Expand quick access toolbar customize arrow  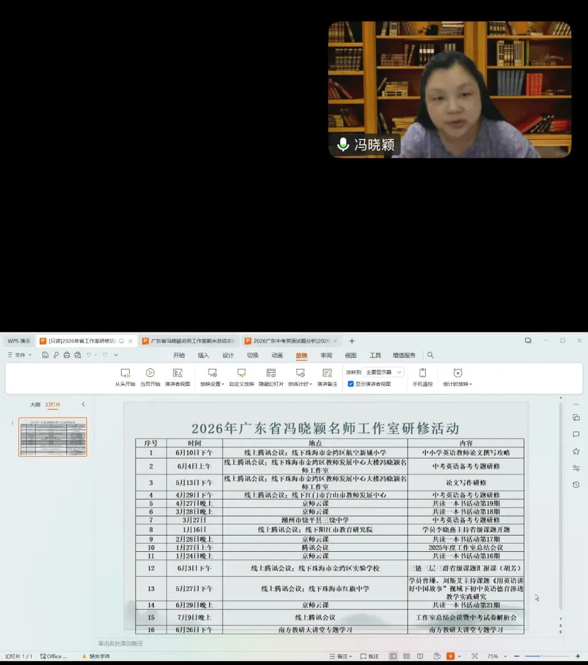coord(116,355)
